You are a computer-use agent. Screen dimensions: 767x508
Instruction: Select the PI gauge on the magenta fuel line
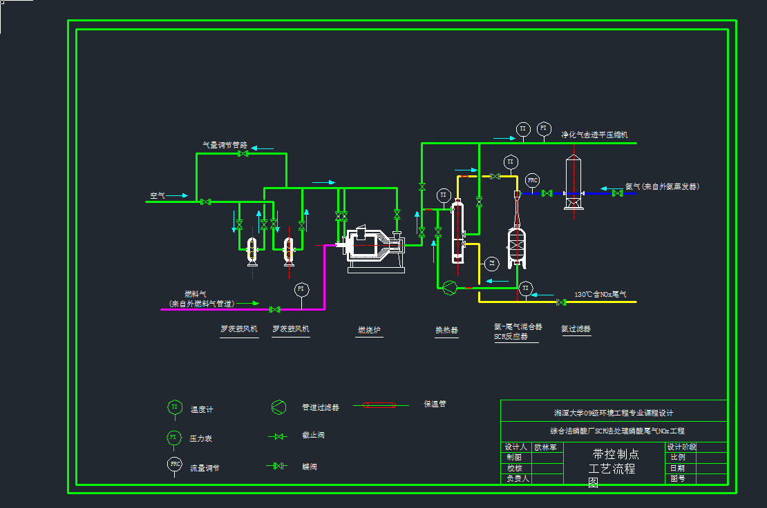pos(301,289)
